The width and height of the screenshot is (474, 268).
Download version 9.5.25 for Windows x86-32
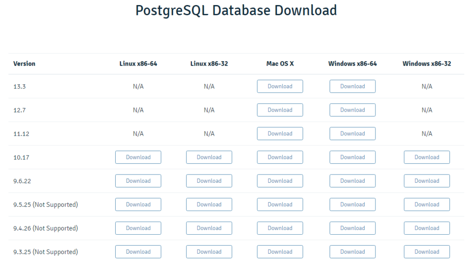point(427,205)
